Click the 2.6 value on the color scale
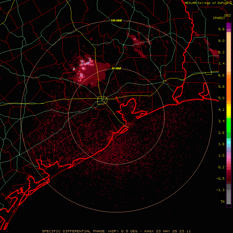 pos(221,133)
